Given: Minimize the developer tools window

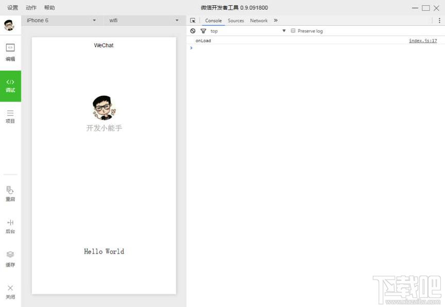Looking at the screenshot, I should (x=415, y=8).
